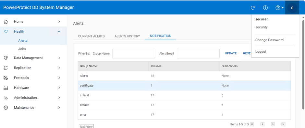The width and height of the screenshot is (305, 128).
Task: Click the Hardware drive icon
Action: pos(6,88)
